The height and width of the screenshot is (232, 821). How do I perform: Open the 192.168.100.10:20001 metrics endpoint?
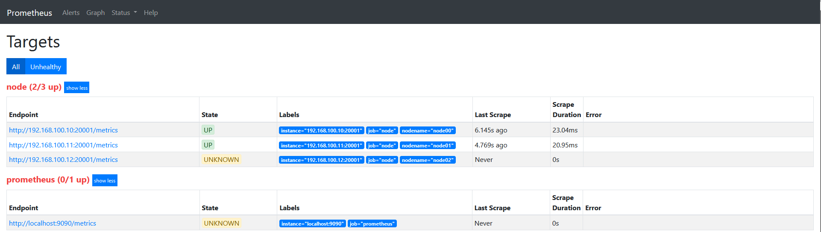tap(63, 130)
